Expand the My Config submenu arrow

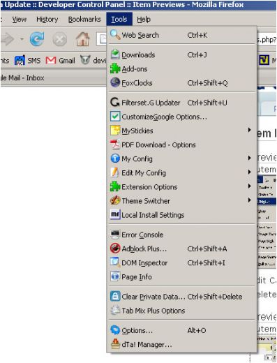click(249, 158)
